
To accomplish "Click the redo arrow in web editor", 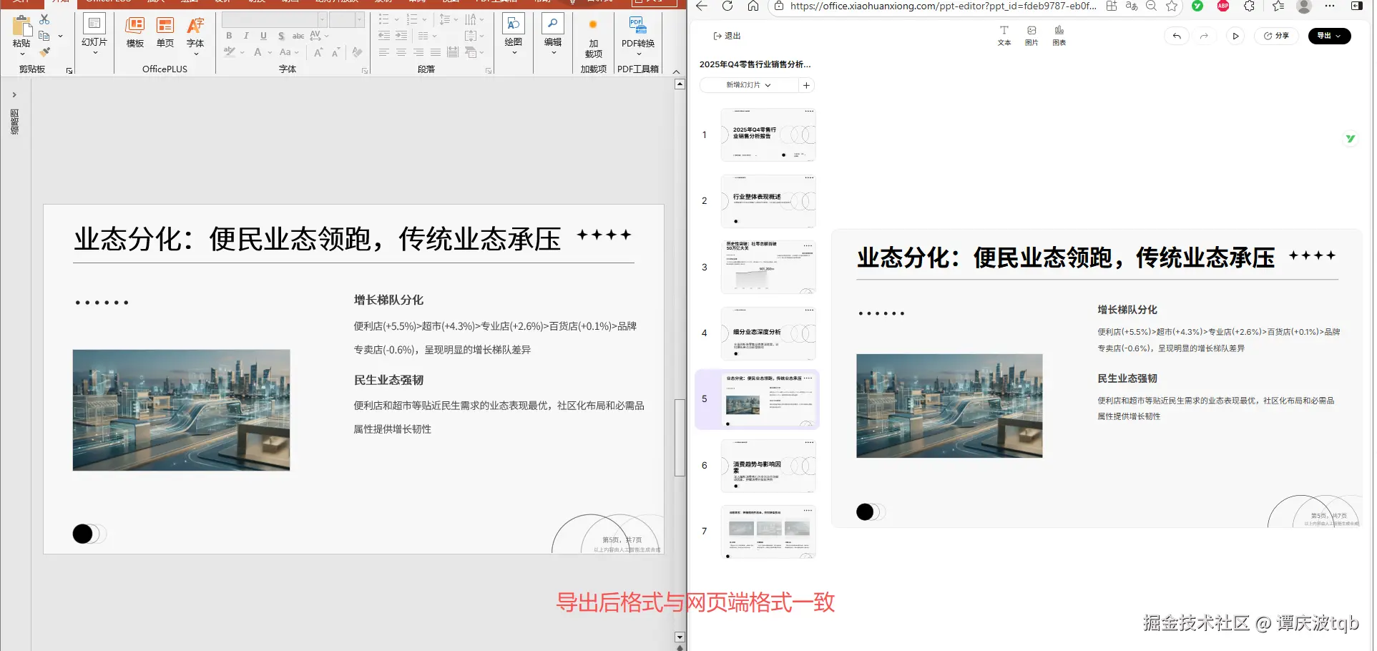I will point(1205,36).
